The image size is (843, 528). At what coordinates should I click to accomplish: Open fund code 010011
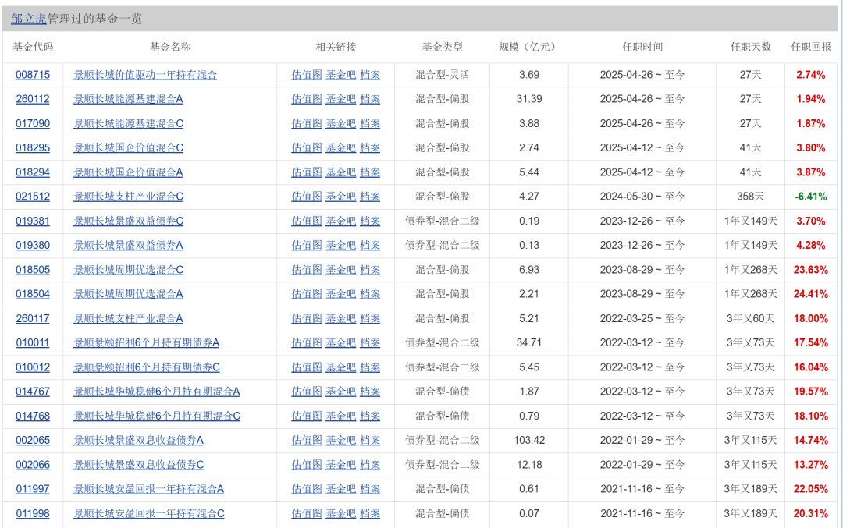point(33,342)
